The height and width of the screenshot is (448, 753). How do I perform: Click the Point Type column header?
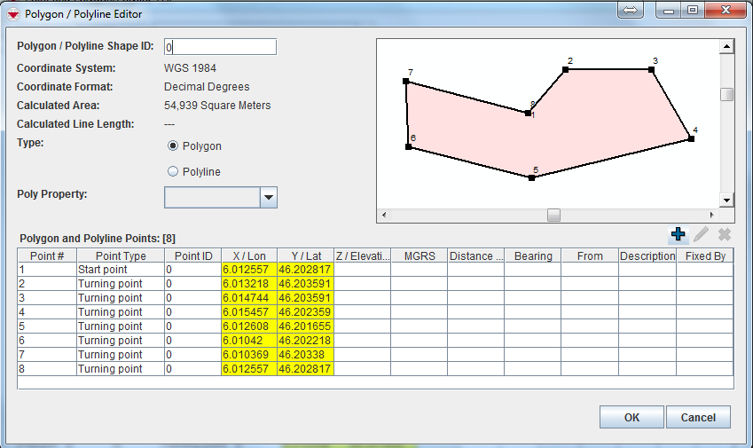coord(120,255)
